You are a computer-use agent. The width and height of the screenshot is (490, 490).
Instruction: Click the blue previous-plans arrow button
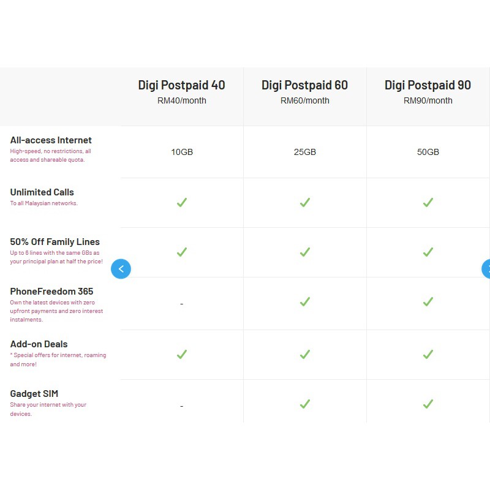(121, 269)
